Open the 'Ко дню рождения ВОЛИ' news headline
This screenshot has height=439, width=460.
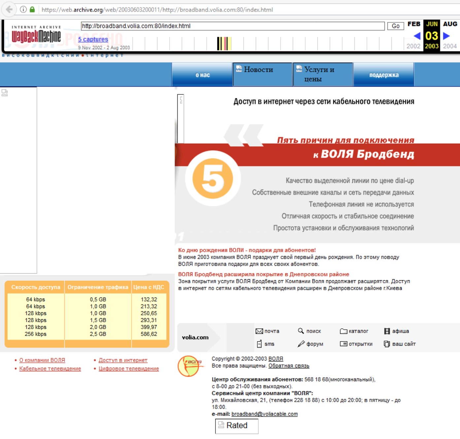(247, 250)
